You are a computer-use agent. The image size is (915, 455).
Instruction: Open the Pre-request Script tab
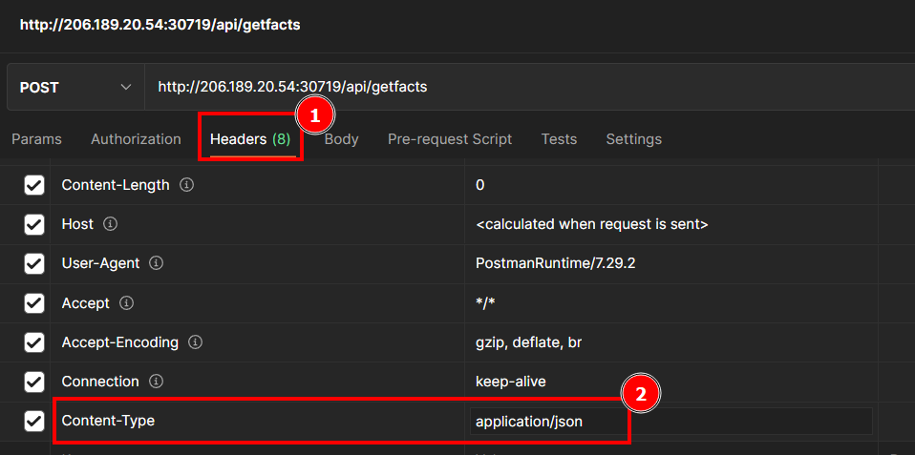(x=449, y=139)
